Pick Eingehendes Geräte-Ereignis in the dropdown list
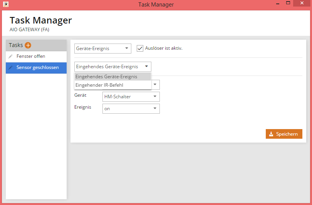This screenshot has height=205, width=312. pyautogui.click(x=106, y=77)
